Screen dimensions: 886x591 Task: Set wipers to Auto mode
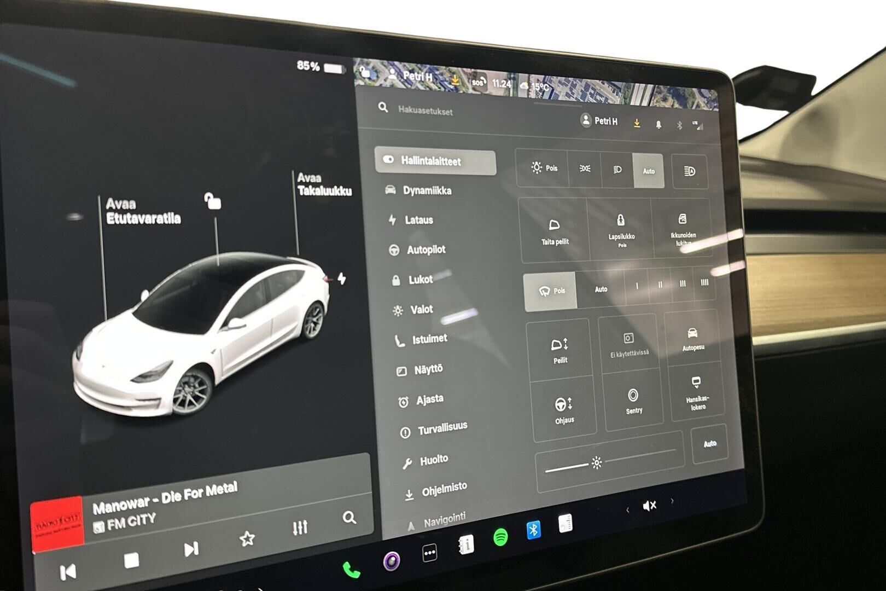(x=601, y=289)
